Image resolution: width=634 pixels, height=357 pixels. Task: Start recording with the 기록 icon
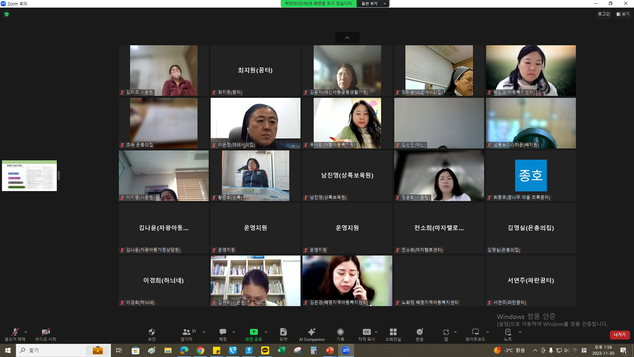click(340, 332)
